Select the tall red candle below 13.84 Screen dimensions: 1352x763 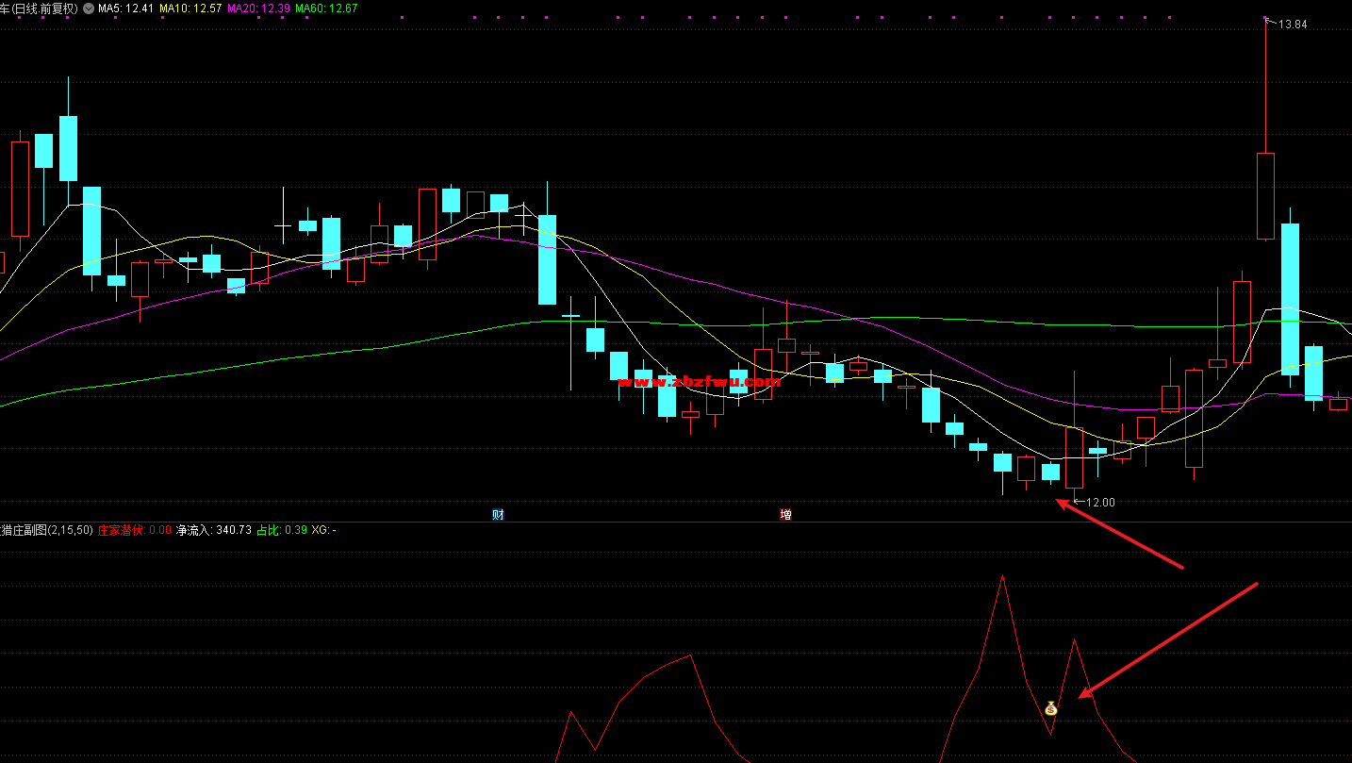click(1265, 195)
